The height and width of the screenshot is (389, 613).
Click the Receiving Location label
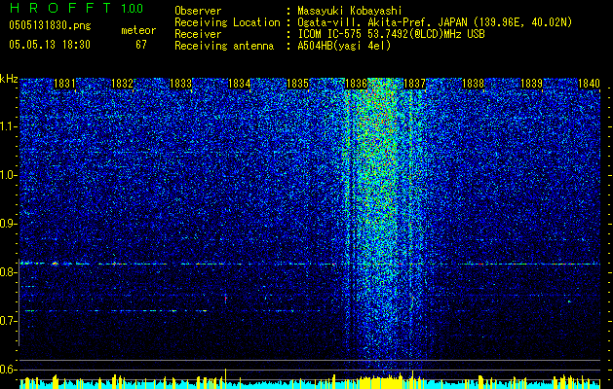[227, 22]
